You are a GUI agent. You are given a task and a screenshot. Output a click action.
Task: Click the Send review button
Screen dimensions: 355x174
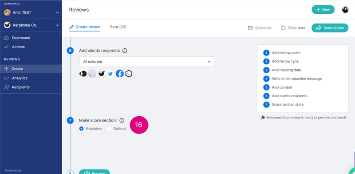pos(330,28)
